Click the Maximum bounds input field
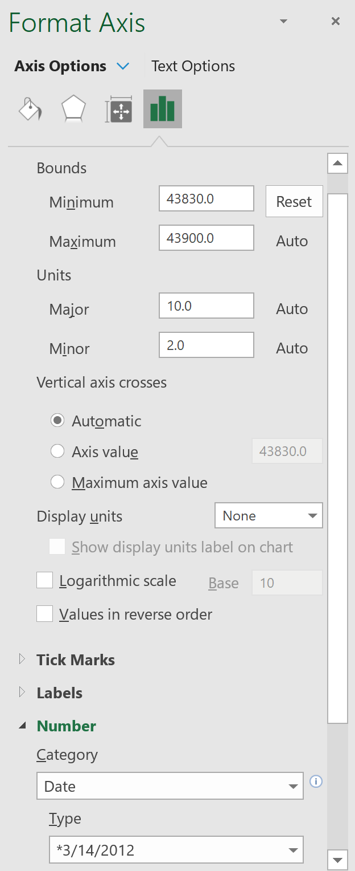The image size is (355, 871). (206, 238)
